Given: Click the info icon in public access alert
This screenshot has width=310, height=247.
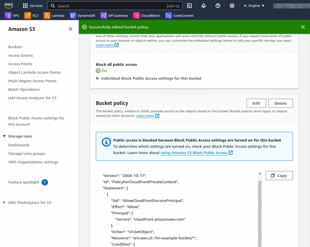Looking at the screenshot, I should [106, 142].
